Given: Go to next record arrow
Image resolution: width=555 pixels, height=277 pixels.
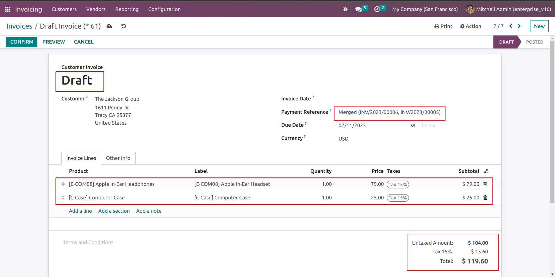Looking at the screenshot, I should (x=519, y=26).
